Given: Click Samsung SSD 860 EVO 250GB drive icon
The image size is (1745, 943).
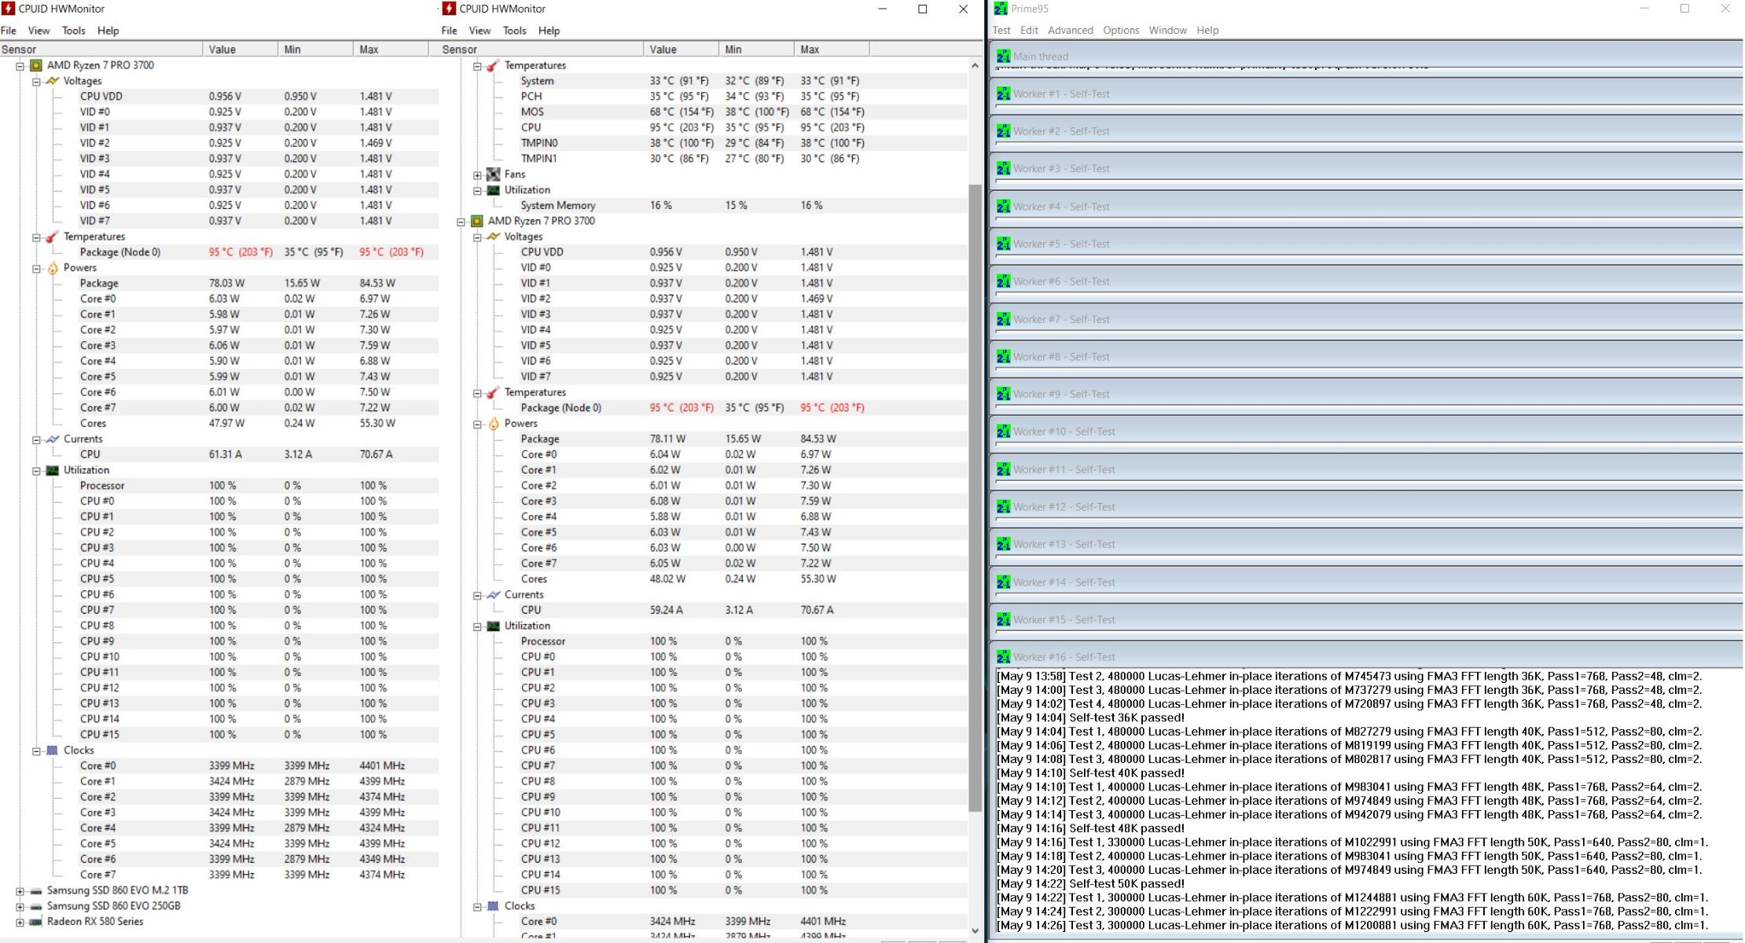Looking at the screenshot, I should [x=35, y=906].
